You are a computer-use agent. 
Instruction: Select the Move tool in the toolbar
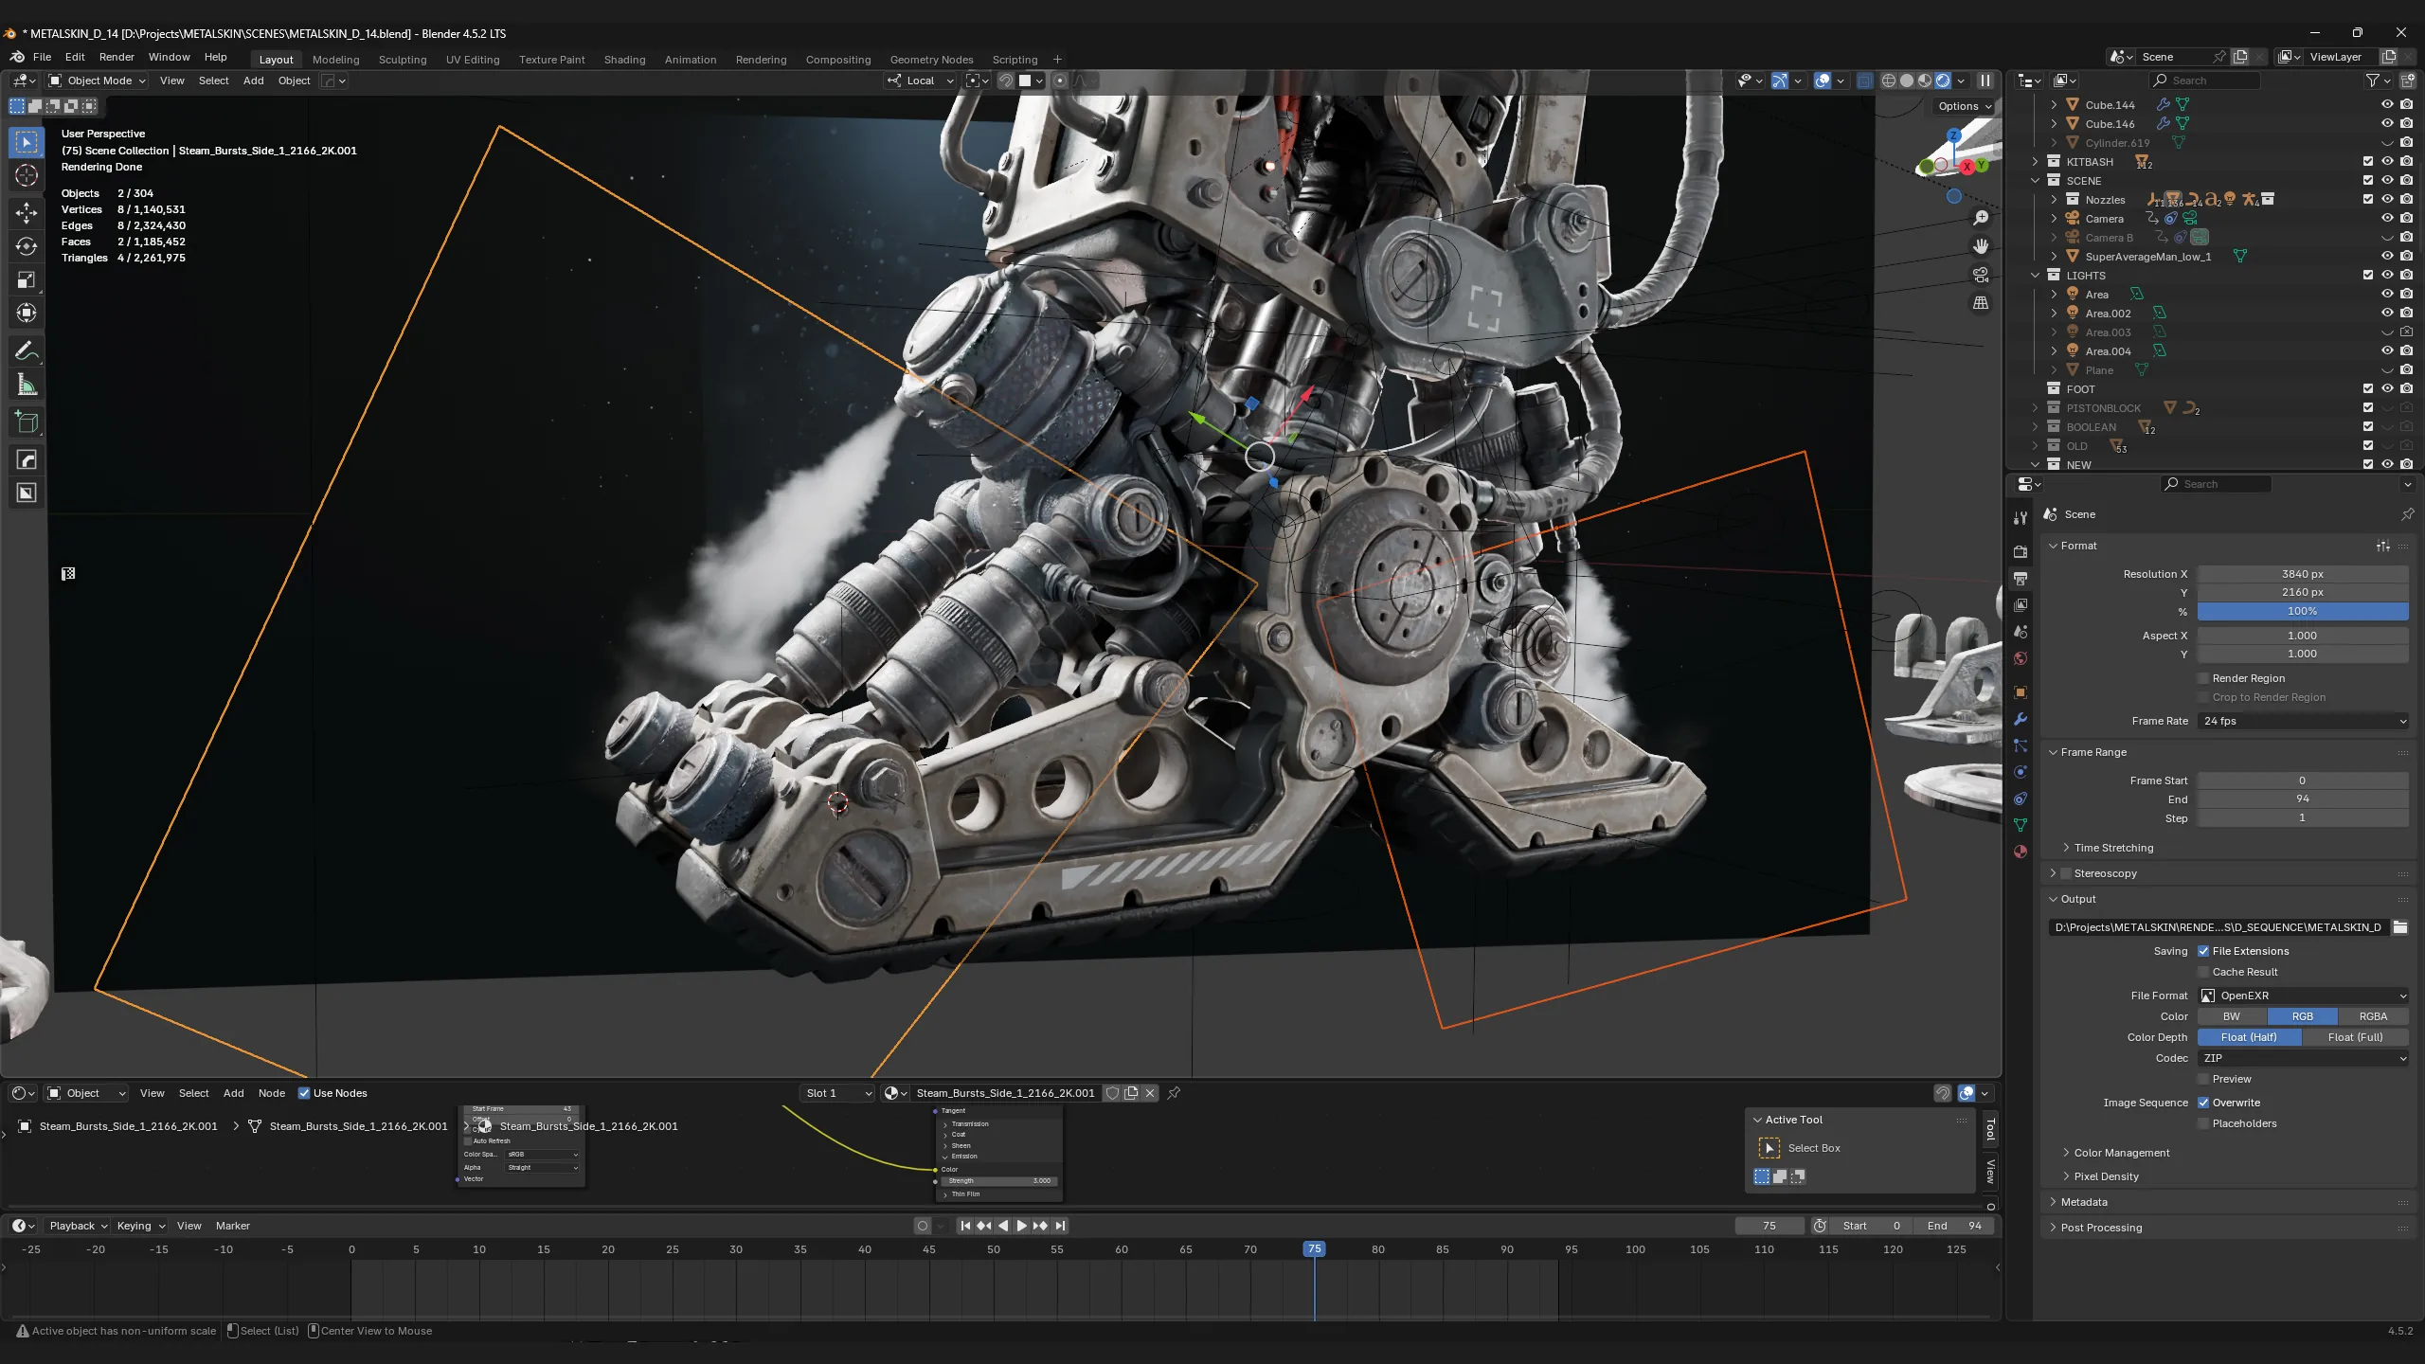coord(27,212)
